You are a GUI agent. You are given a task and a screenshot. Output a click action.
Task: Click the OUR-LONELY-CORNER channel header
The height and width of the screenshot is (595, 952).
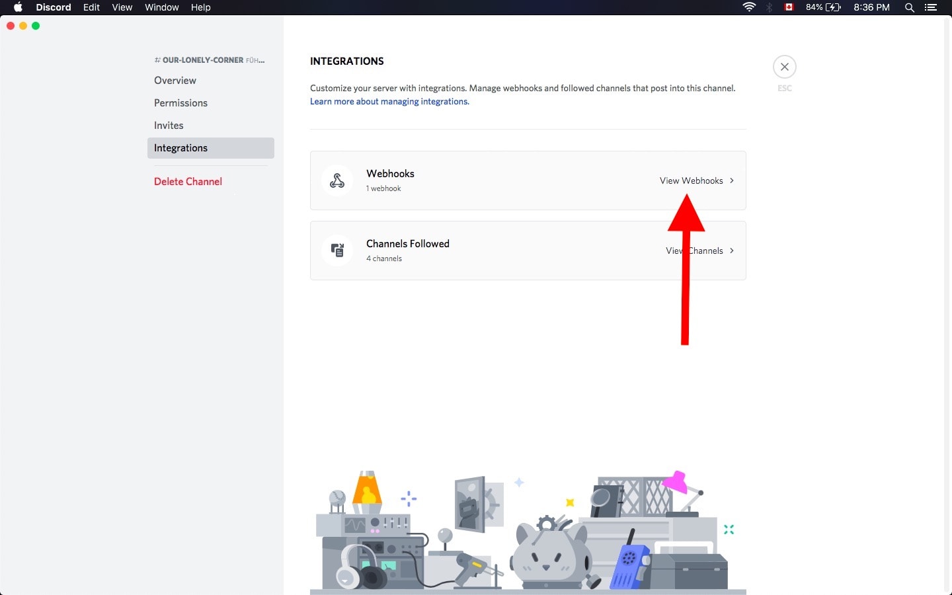[x=210, y=60]
